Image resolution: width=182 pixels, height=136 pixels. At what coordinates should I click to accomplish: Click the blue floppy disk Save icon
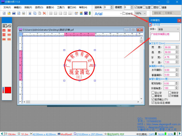[x=14, y=13]
